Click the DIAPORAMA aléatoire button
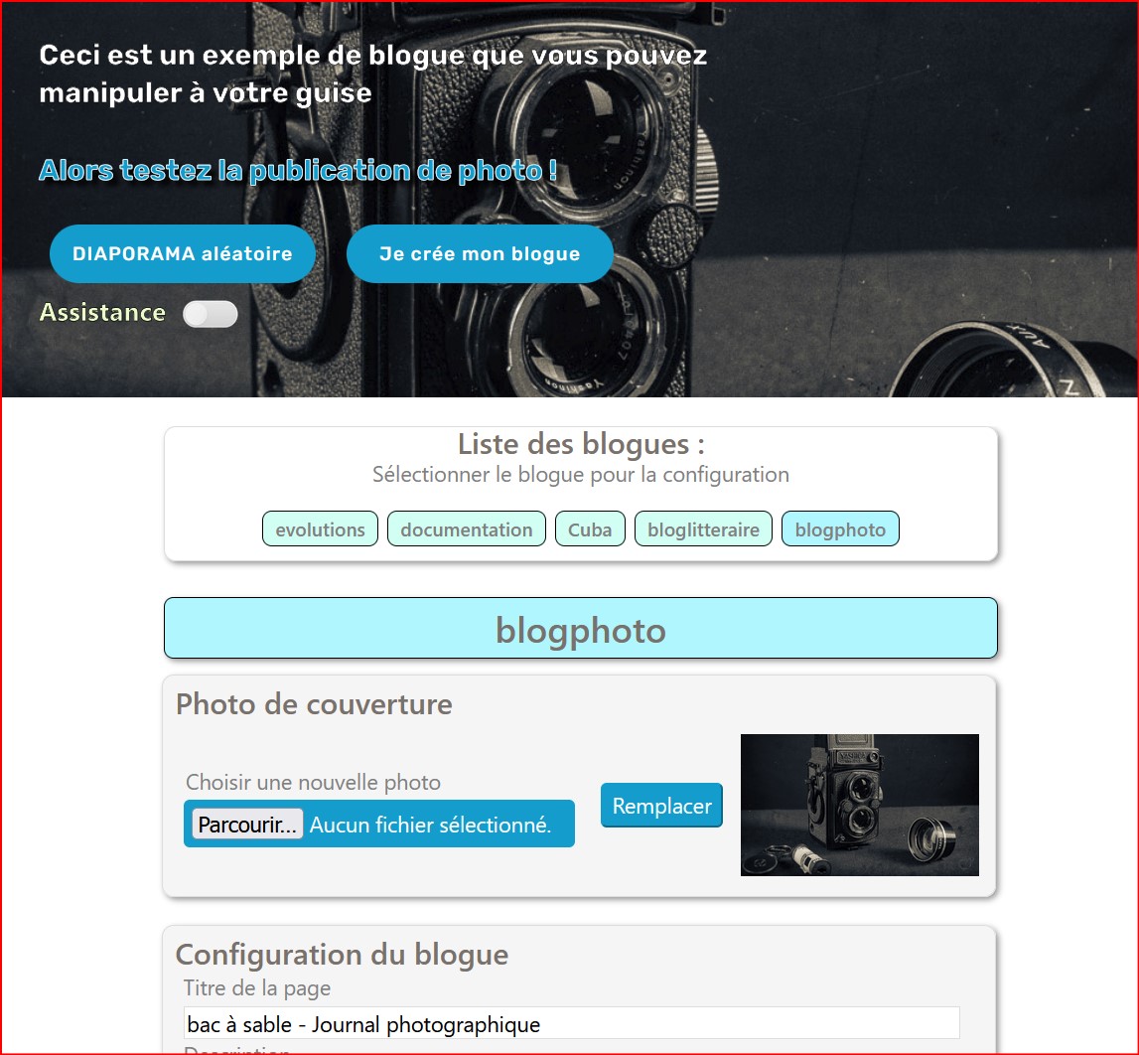 [182, 253]
